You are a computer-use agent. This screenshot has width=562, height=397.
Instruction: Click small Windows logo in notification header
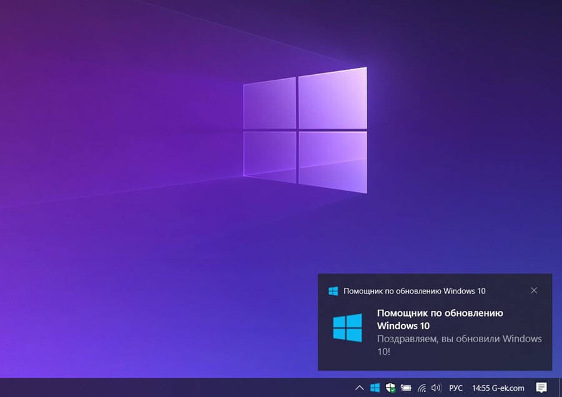tap(333, 291)
